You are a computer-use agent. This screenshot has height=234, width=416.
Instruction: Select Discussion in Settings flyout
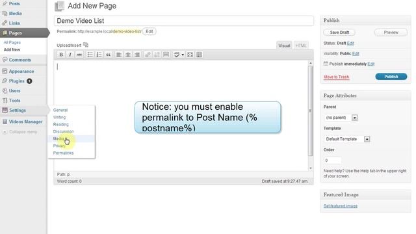[63, 131]
